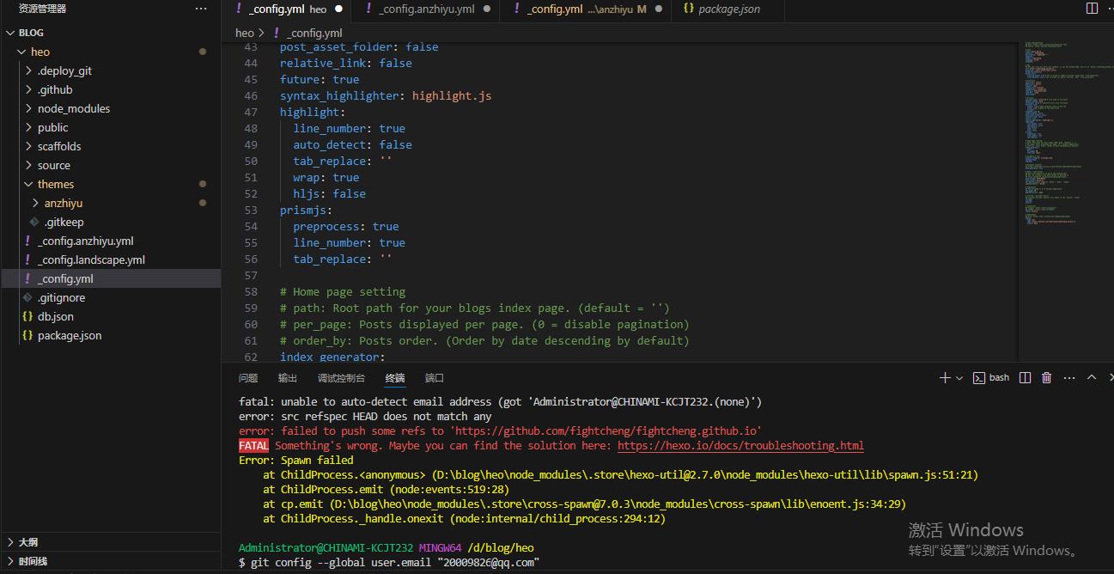Select the bash terminal shell icon
This screenshot has width=1114, height=574.
(978, 377)
